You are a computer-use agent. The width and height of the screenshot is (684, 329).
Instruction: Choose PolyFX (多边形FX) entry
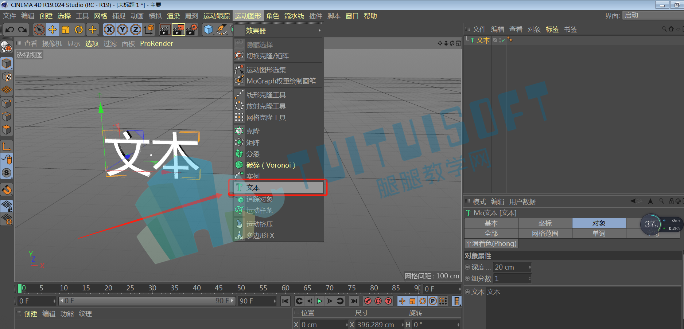pyautogui.click(x=279, y=235)
